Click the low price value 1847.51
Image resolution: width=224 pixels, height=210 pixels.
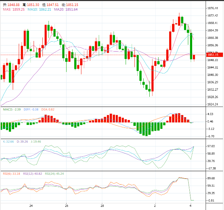(x=53, y=5)
